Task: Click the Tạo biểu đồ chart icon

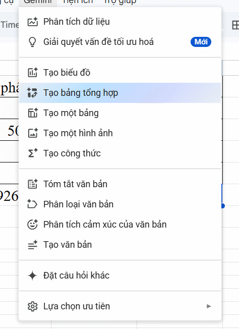Action: coord(33,72)
